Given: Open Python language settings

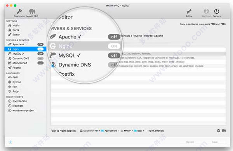Looking at the screenshot, I should point(25,82).
